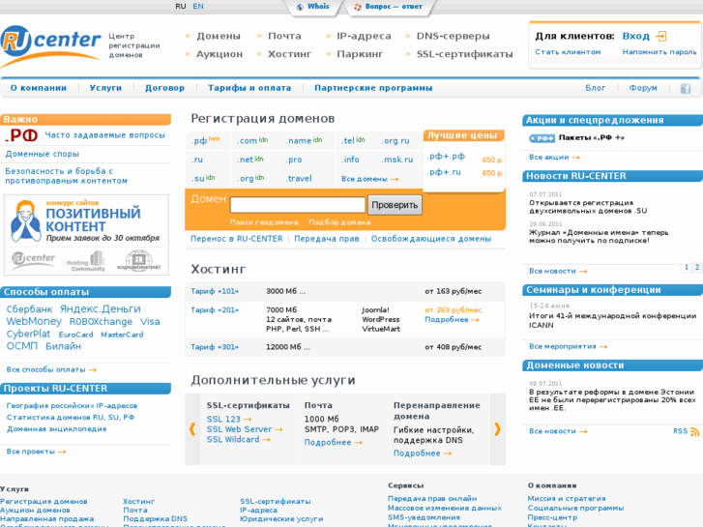Expand Тариф «101» hosting row

tap(345, 291)
